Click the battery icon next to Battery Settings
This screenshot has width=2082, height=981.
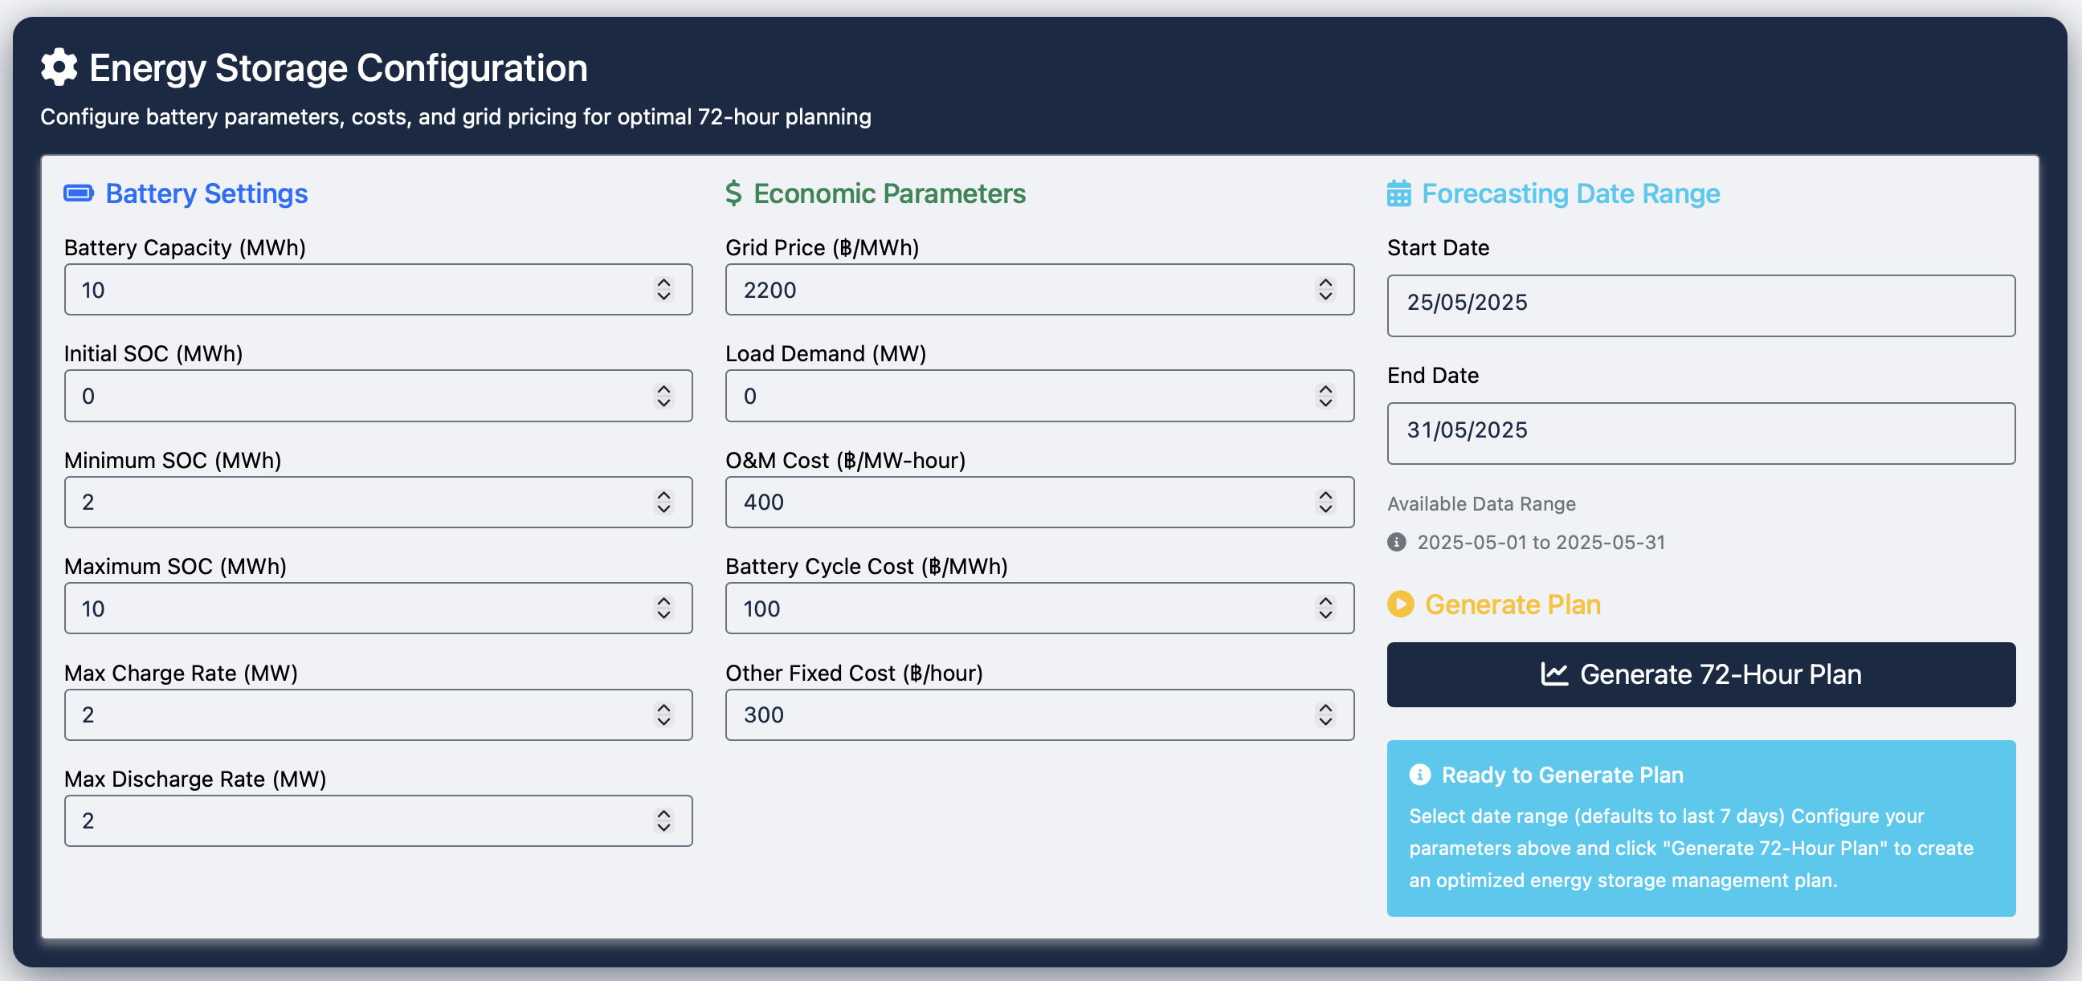pos(79,193)
